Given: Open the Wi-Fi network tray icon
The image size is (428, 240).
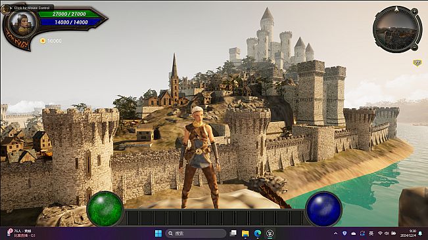Looking at the screenshot, I should coord(380,233).
